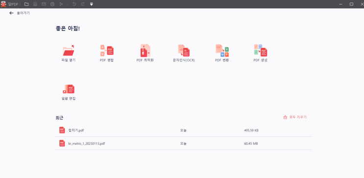Click the PDF 생성 label
This screenshot has width=364, height=178.
261,60
